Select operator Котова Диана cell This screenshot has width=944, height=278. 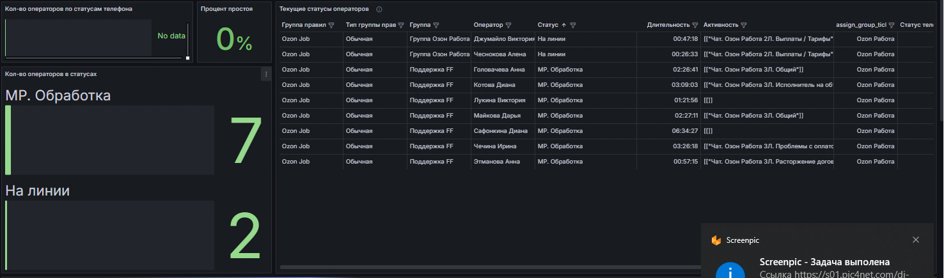(503, 85)
